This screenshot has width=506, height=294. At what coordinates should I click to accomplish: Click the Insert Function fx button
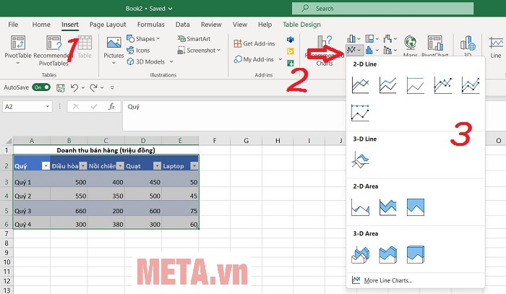(111, 107)
